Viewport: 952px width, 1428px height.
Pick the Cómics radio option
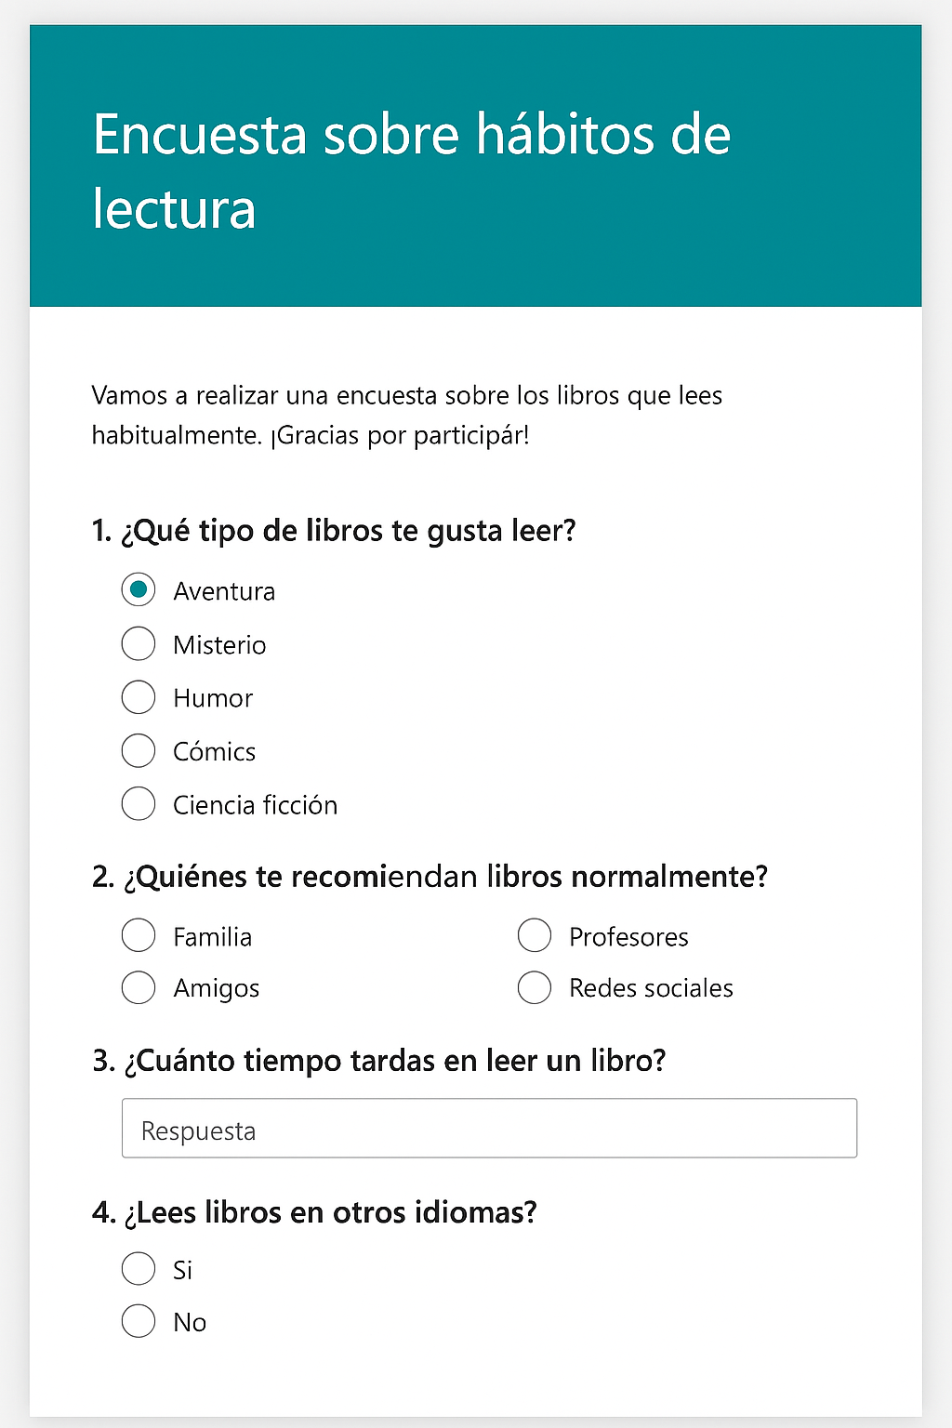(x=139, y=750)
